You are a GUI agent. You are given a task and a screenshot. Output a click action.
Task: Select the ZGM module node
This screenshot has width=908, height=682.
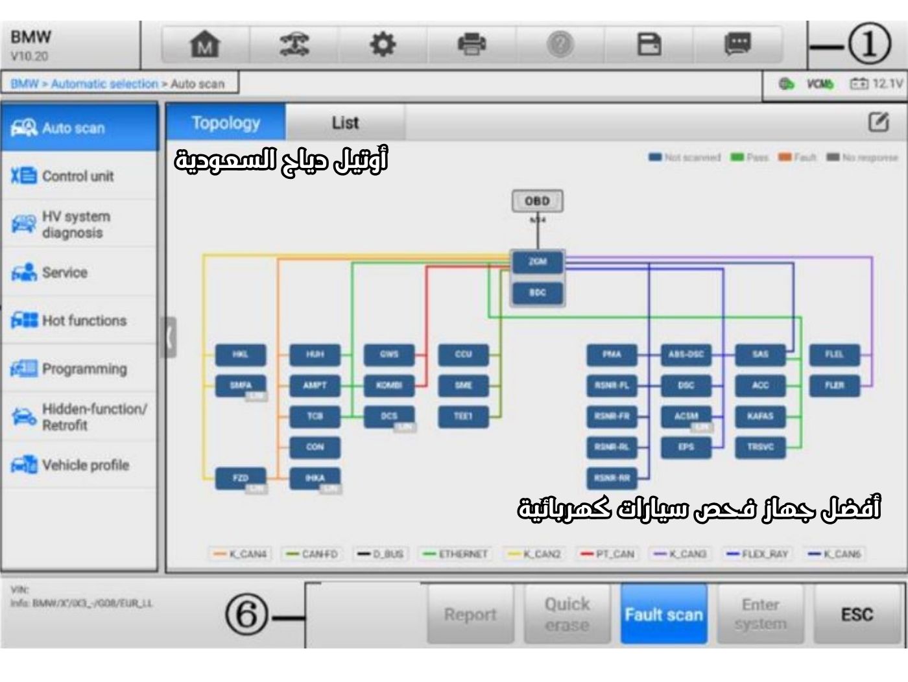tap(538, 262)
